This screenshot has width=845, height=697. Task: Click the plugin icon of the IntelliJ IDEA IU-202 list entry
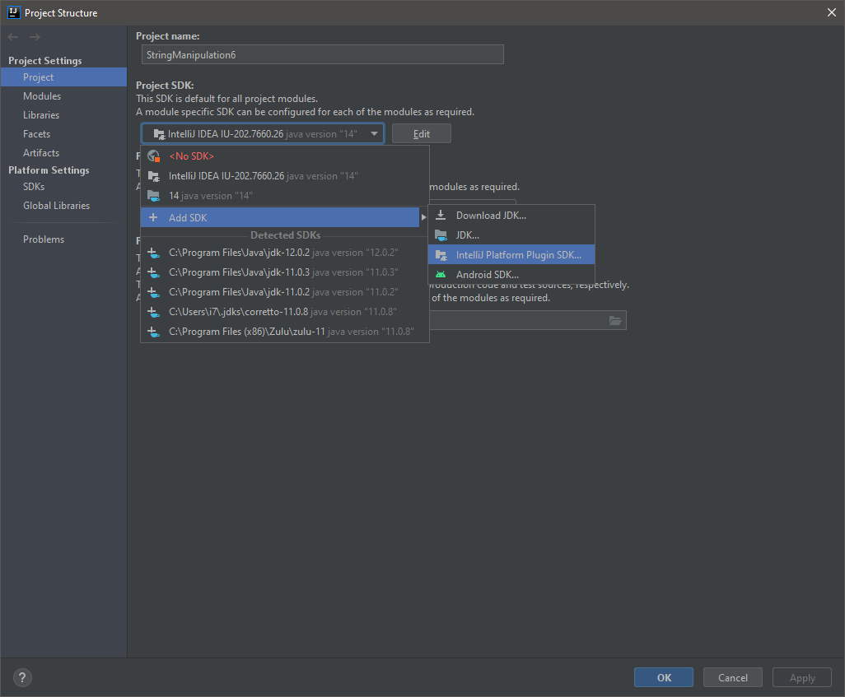pos(153,176)
